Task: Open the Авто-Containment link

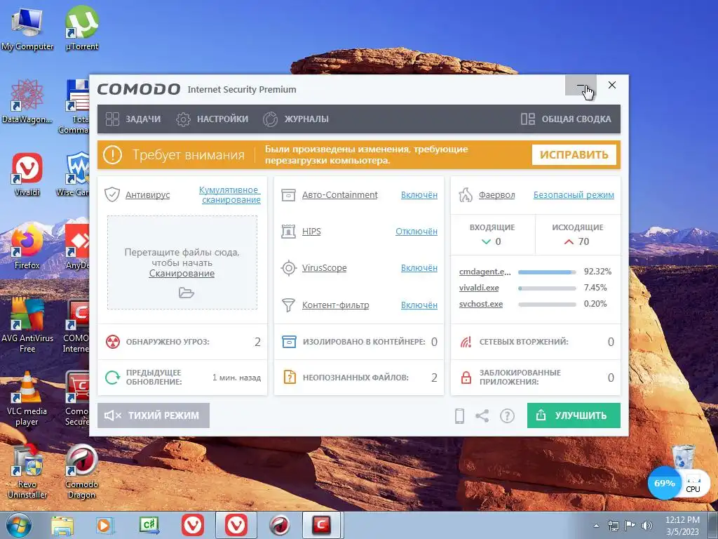Action: [340, 195]
